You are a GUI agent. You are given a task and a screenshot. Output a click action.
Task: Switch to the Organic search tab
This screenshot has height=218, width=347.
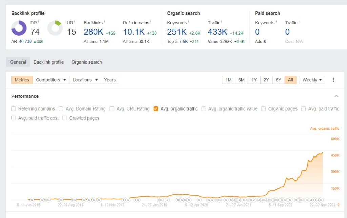click(x=86, y=62)
